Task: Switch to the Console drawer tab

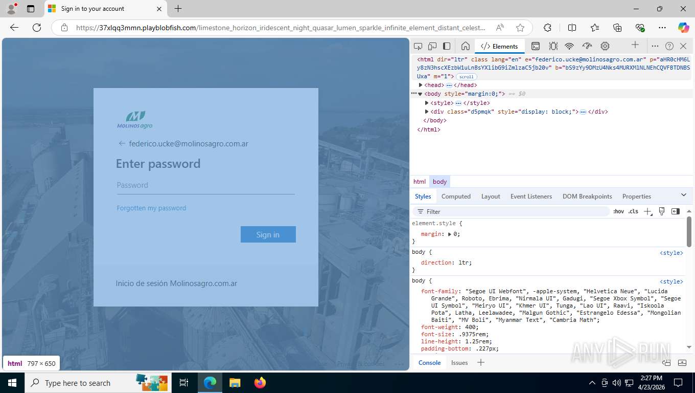Action: click(429, 363)
